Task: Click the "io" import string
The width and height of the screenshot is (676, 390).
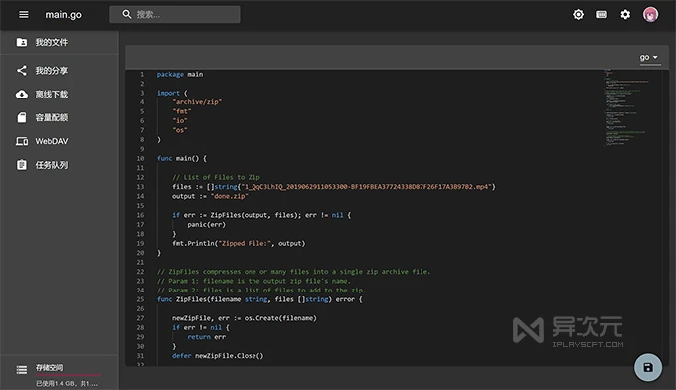Action: [180, 120]
